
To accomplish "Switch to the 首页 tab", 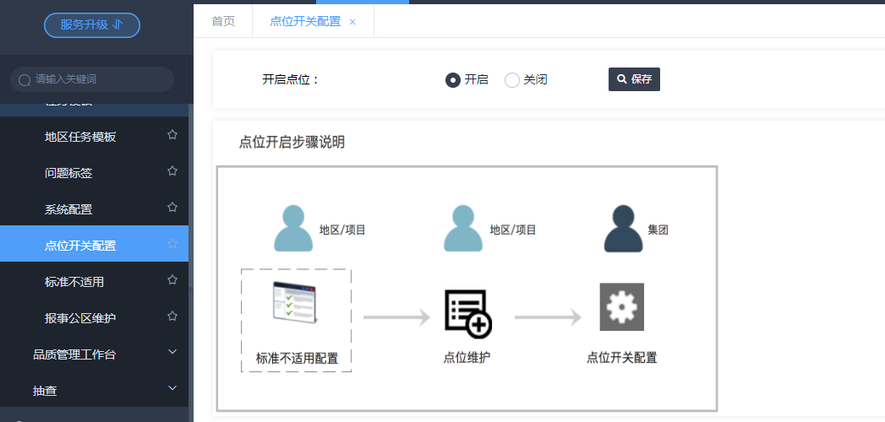I will tap(223, 21).
